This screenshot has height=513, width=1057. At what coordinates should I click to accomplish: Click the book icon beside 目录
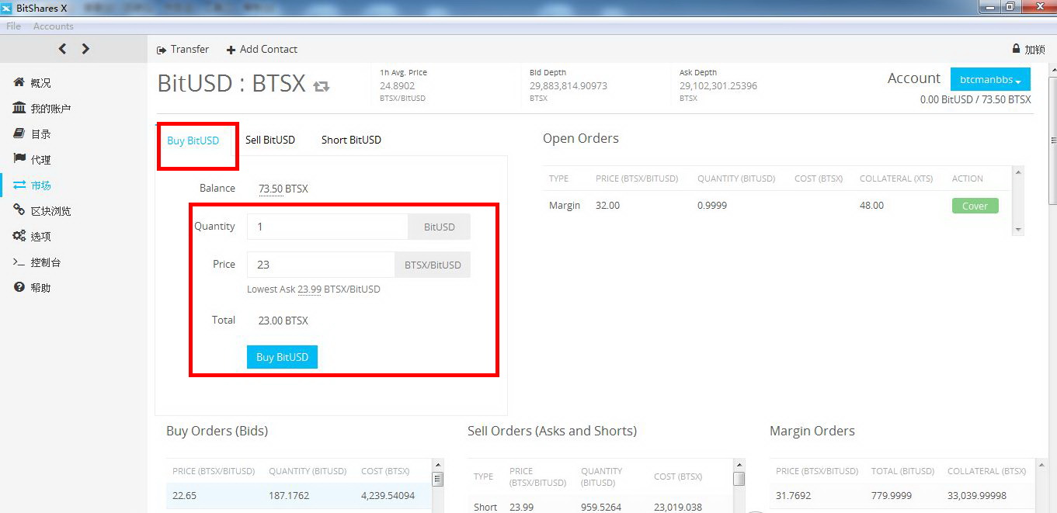tap(19, 133)
